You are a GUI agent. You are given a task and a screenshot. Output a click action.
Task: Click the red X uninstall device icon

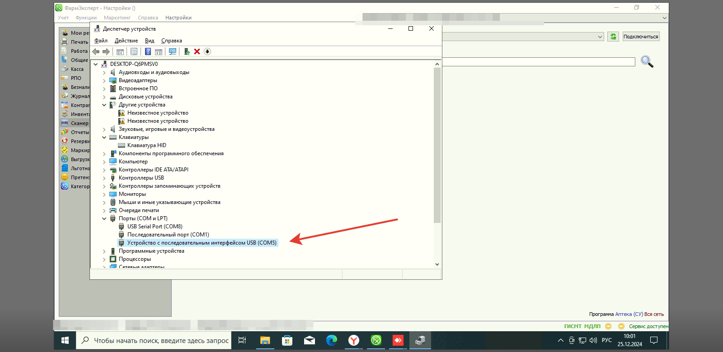point(197,51)
